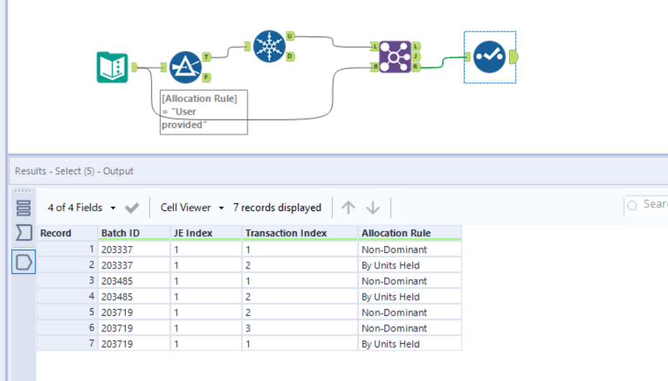The height and width of the screenshot is (381, 668).
Task: Click Select tool input anchor
Action: click(467, 57)
